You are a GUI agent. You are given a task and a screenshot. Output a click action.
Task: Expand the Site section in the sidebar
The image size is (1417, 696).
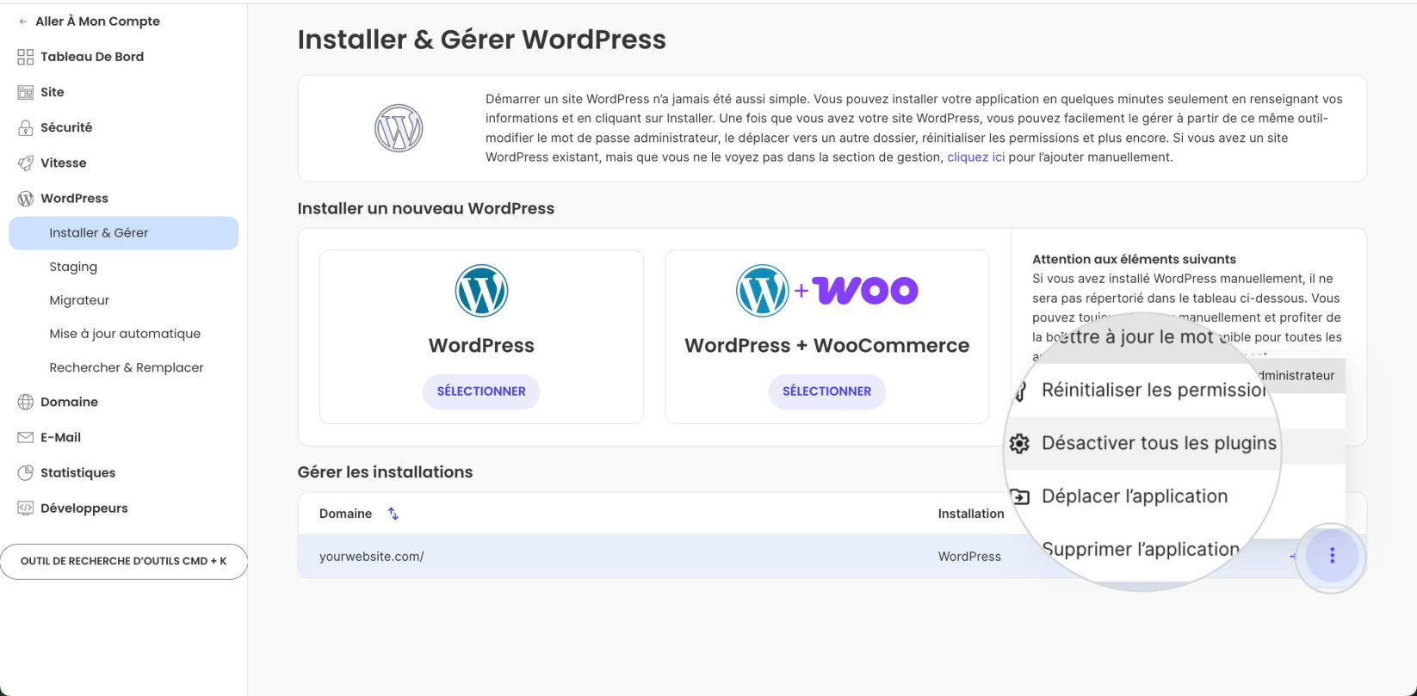53,92
